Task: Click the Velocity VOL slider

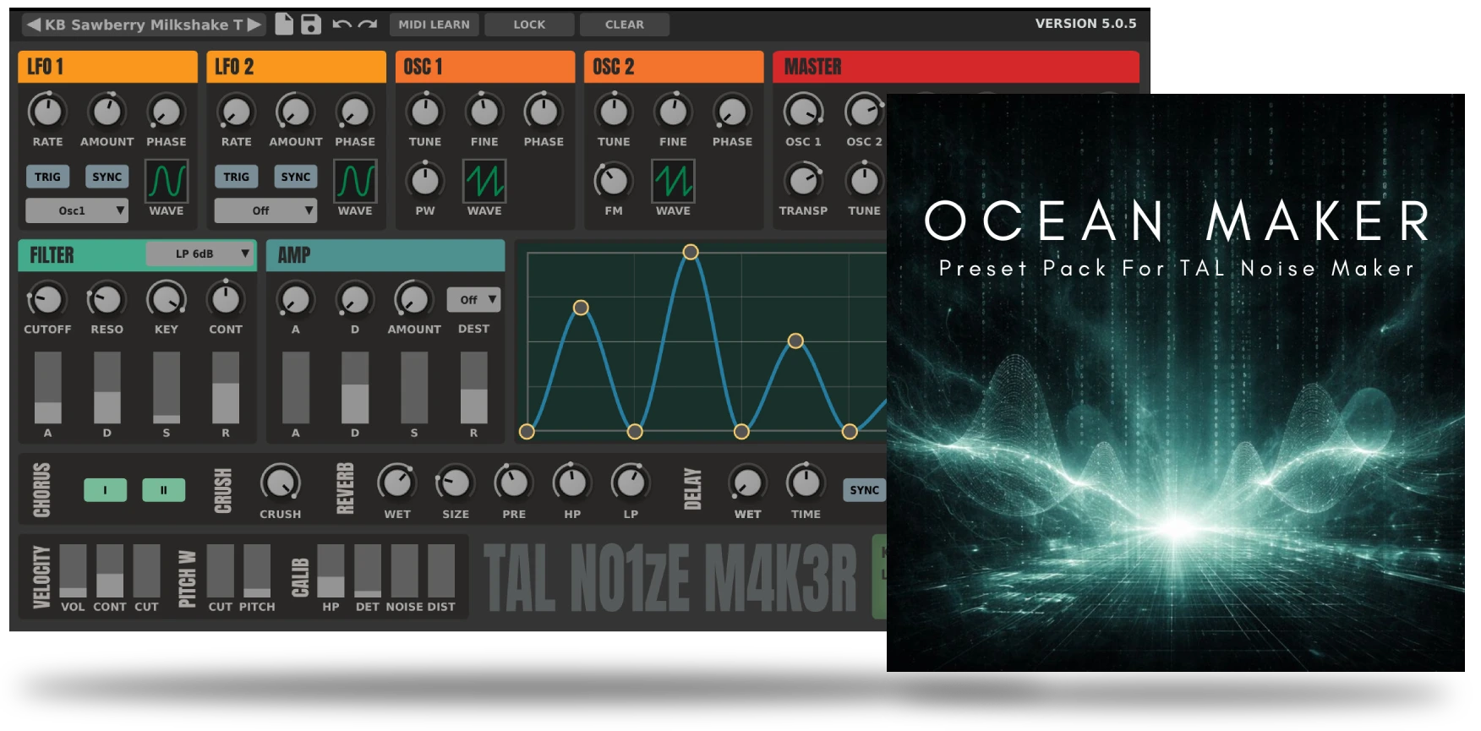Action: click(x=73, y=570)
